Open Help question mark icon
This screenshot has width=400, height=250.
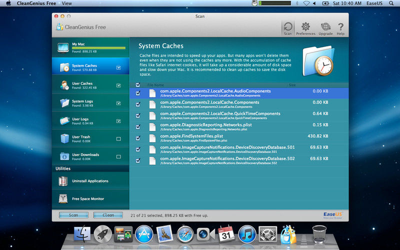(x=340, y=28)
